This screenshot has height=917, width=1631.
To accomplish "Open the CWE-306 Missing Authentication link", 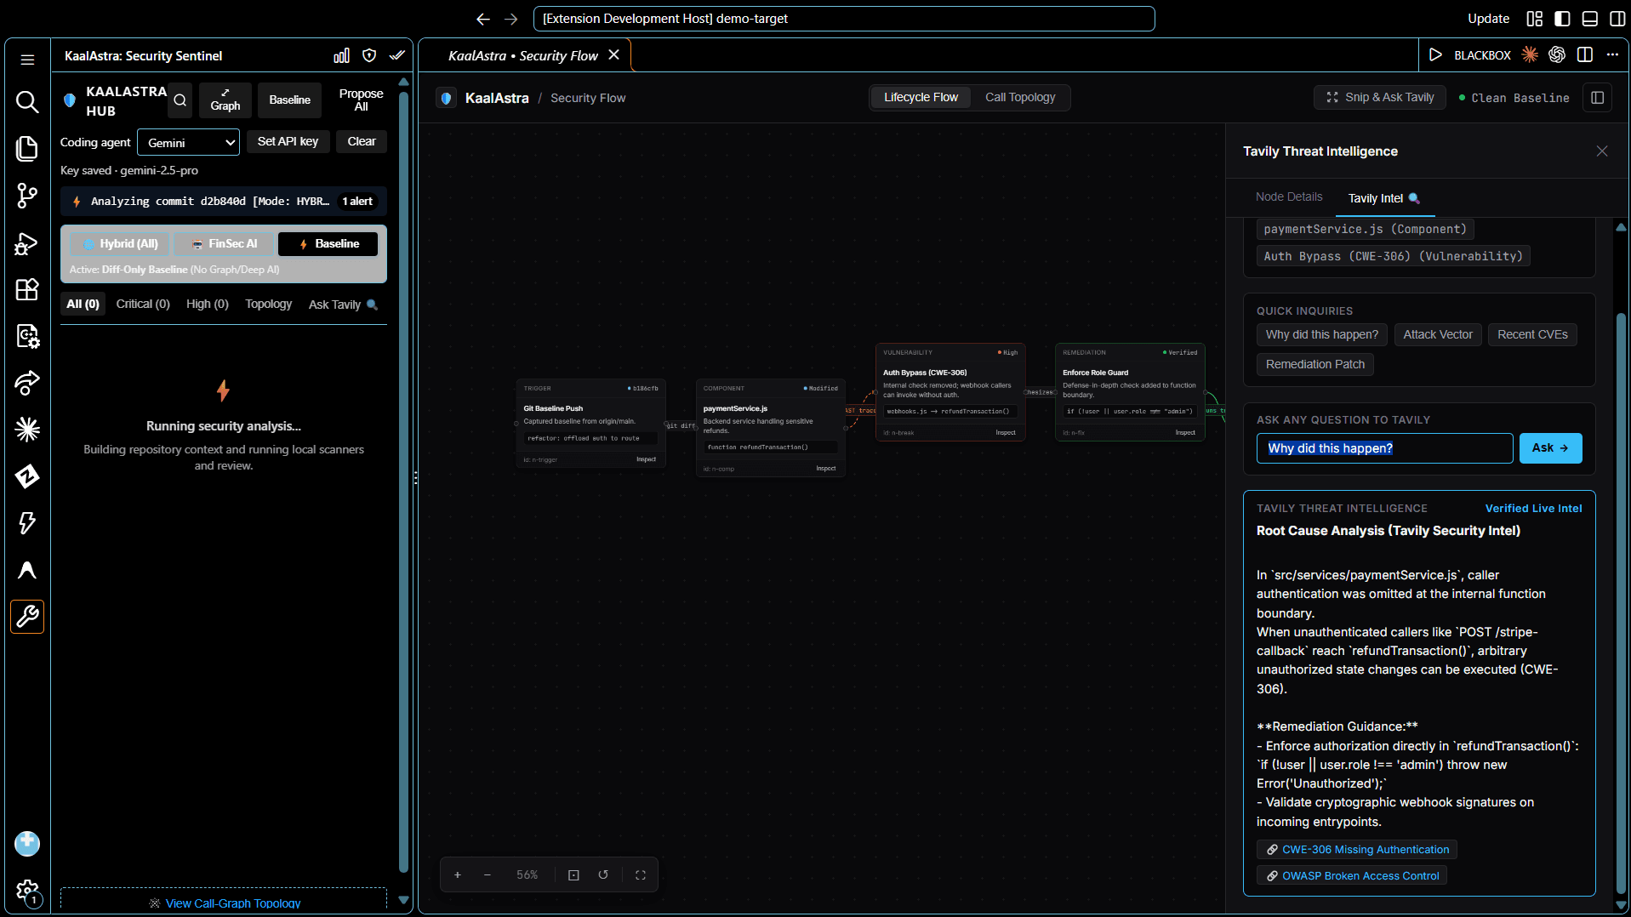I will pyautogui.click(x=1357, y=850).
